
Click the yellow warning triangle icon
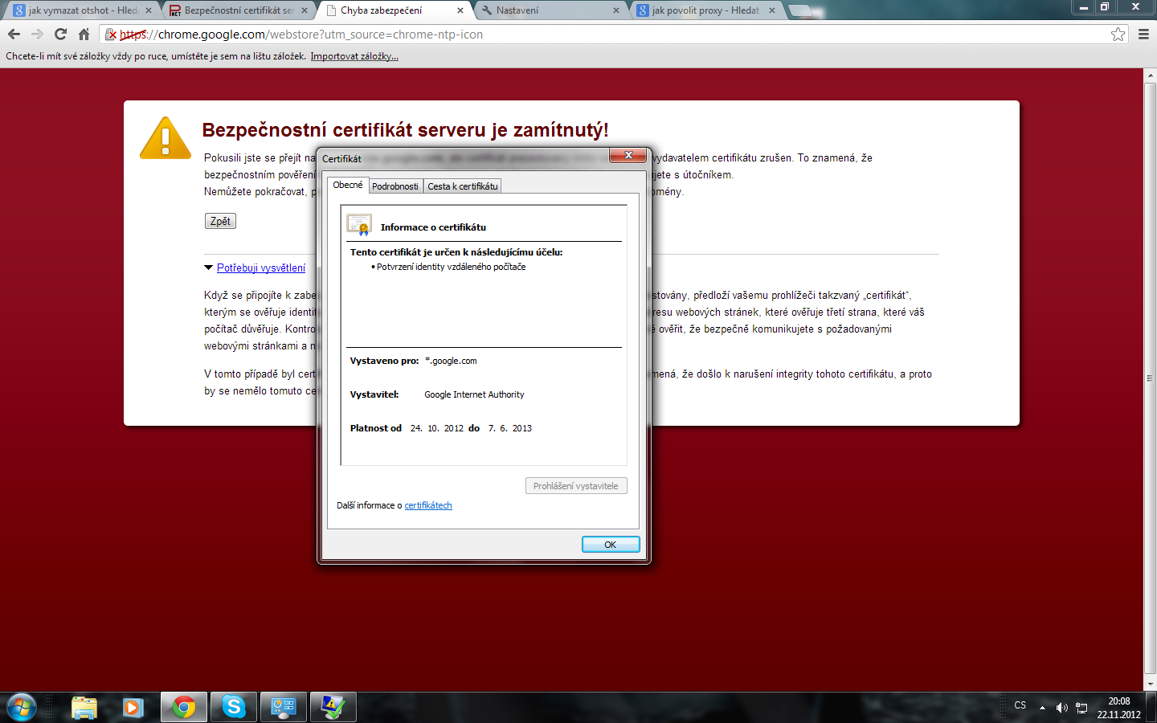click(166, 138)
